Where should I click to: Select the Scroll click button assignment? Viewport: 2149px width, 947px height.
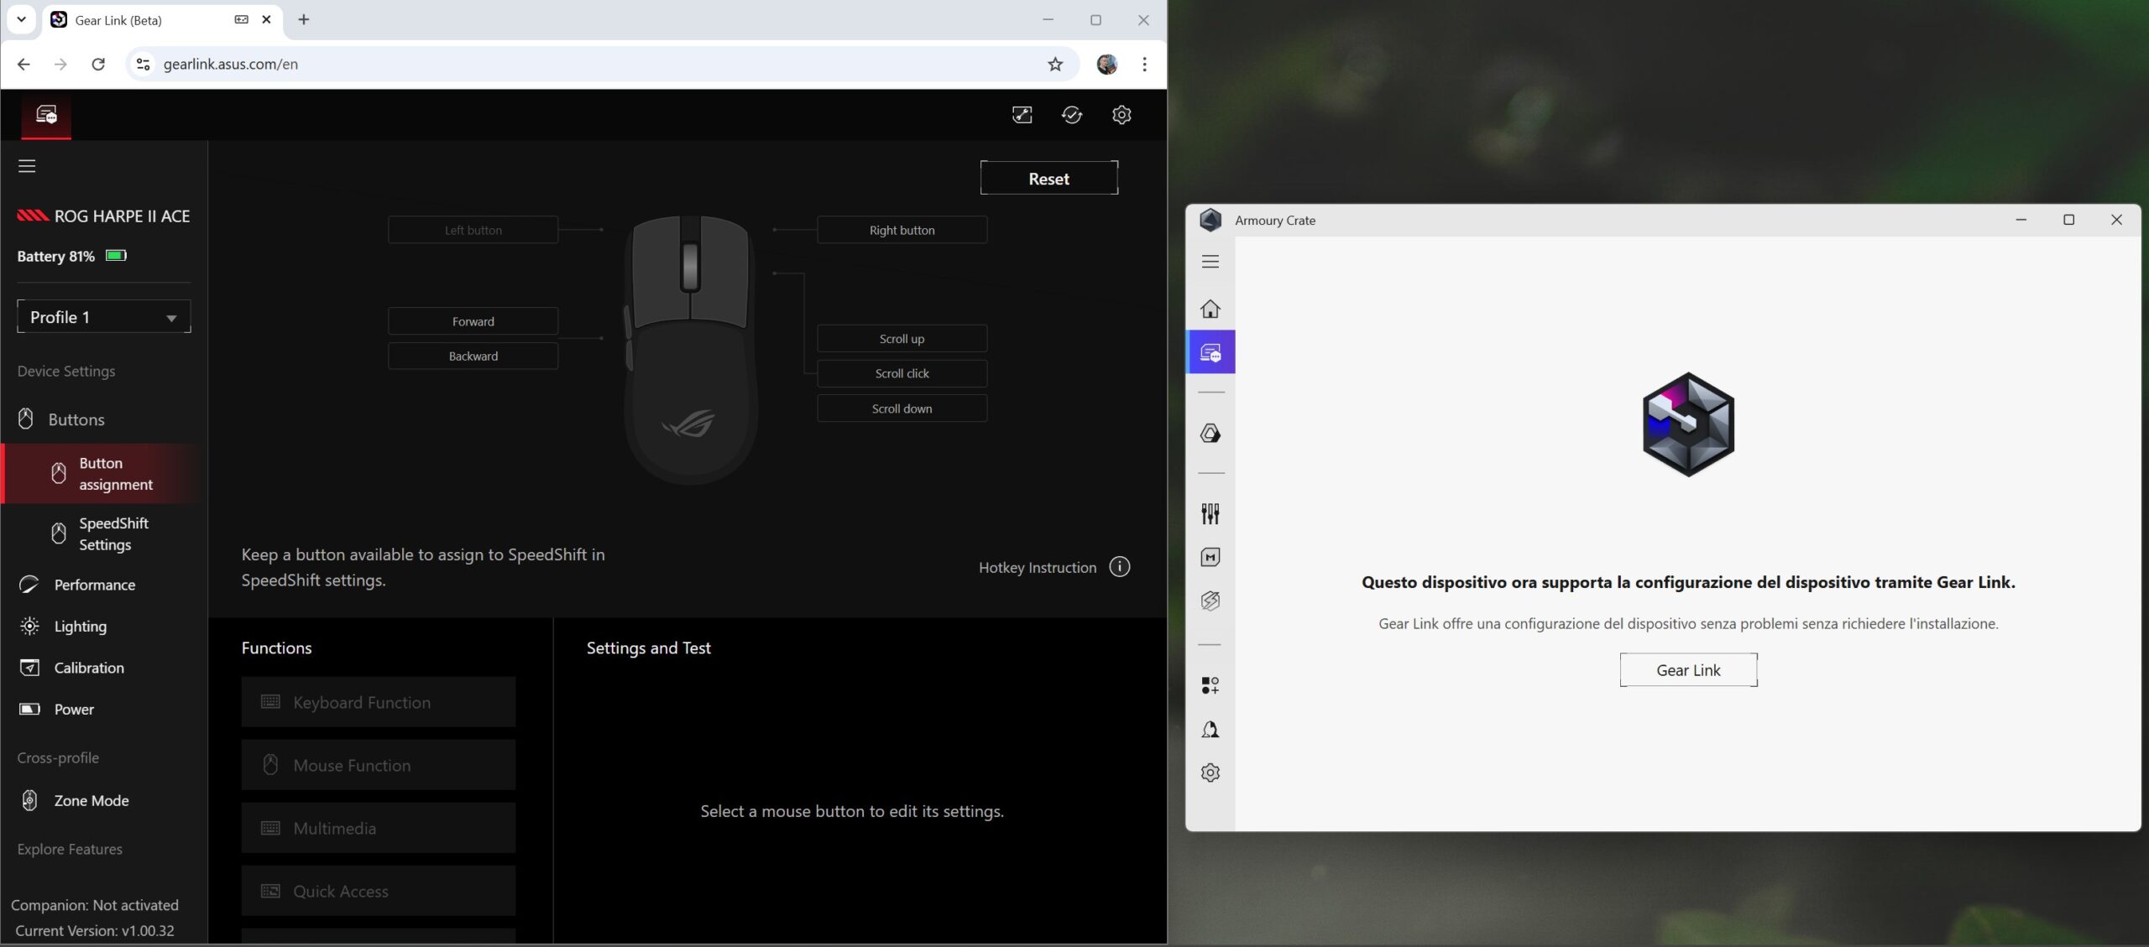point(902,373)
